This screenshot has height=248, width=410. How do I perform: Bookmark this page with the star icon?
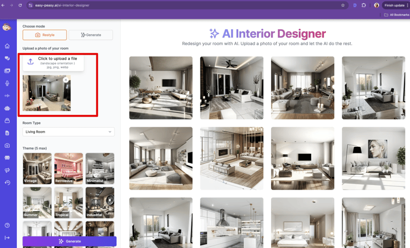pos(343,5)
